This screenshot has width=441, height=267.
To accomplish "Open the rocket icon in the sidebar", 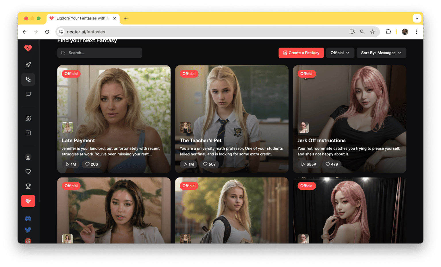I will pyautogui.click(x=28, y=65).
